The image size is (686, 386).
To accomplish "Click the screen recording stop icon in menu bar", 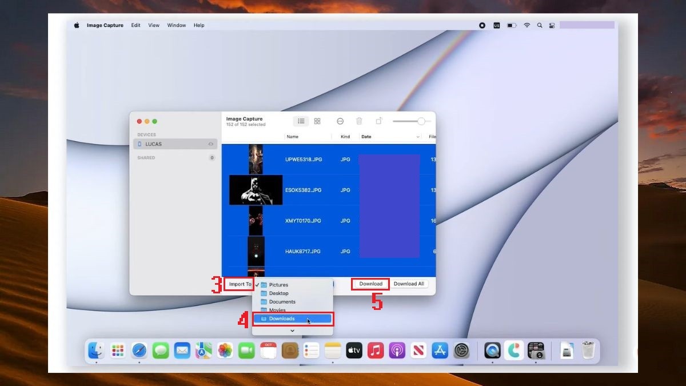I will 482,25.
